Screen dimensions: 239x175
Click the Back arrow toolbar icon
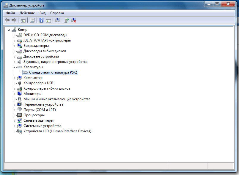click(x=7, y=20)
